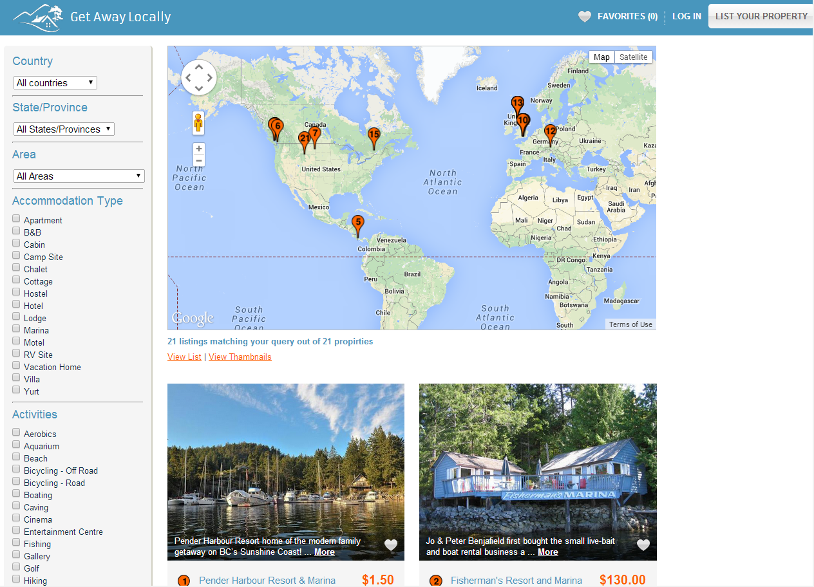Open the View List results link

click(184, 357)
